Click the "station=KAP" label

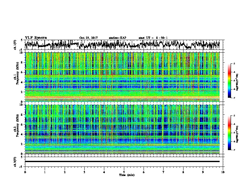pos(118,38)
